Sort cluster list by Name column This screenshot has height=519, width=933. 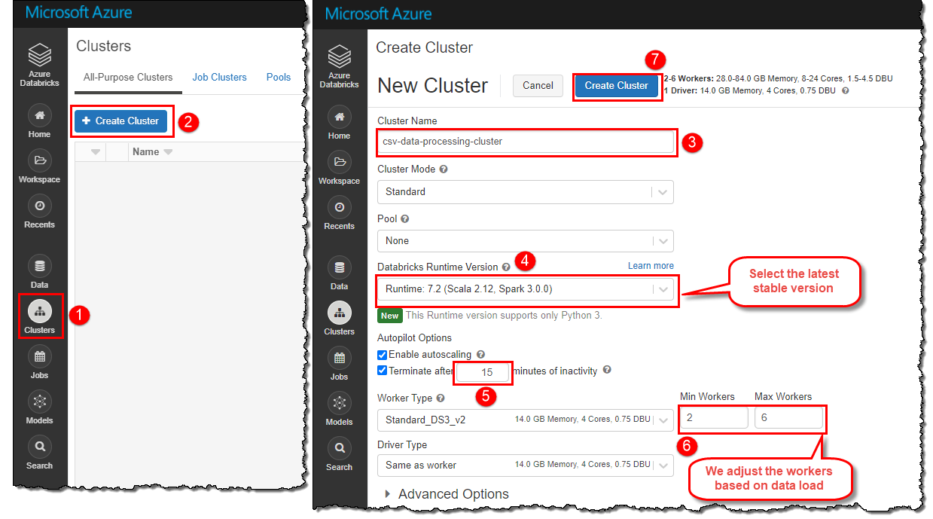(152, 152)
